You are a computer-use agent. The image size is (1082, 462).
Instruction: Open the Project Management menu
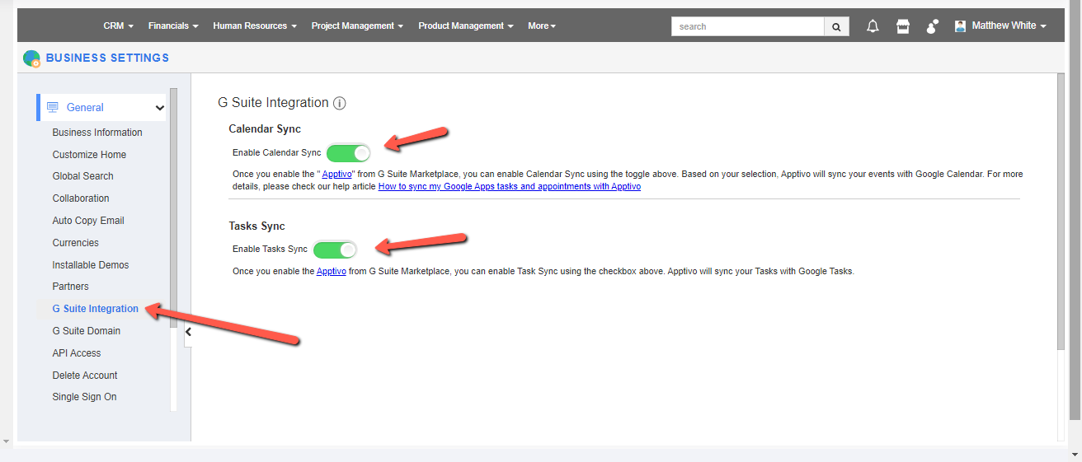pos(356,26)
